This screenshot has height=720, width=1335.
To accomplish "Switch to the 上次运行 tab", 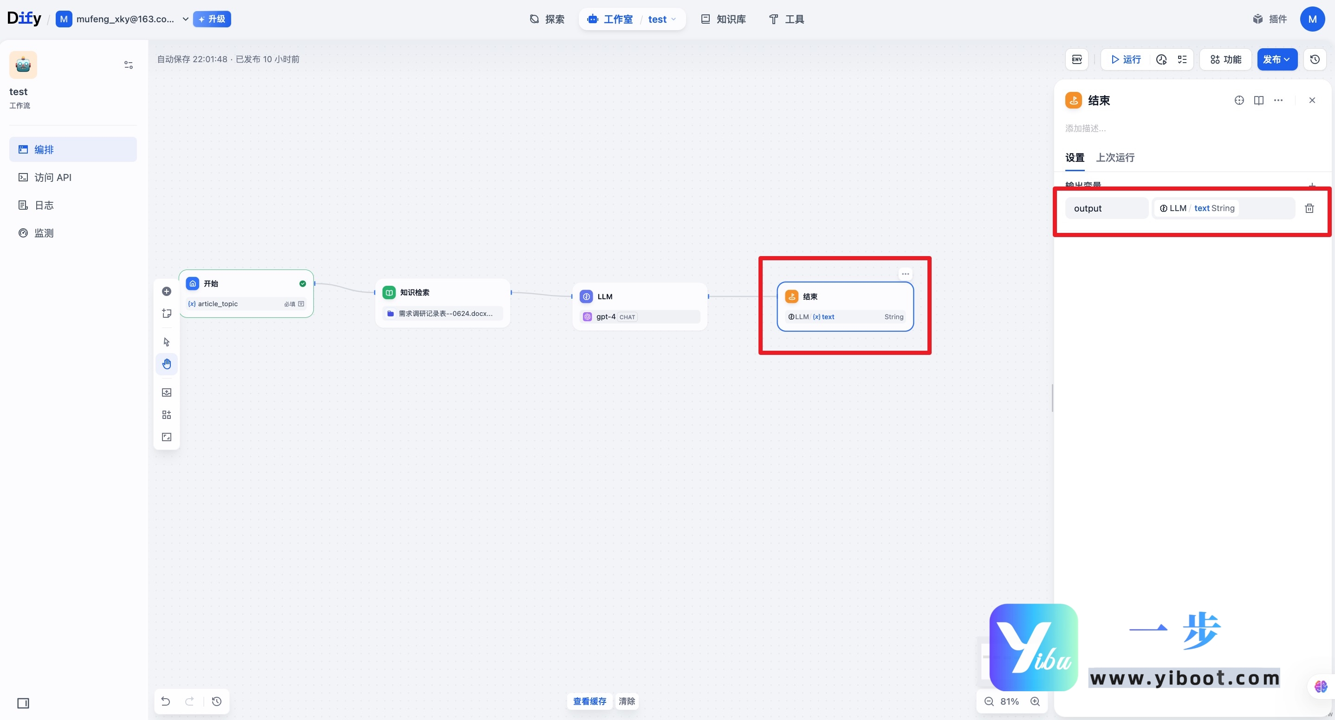I will coord(1115,157).
